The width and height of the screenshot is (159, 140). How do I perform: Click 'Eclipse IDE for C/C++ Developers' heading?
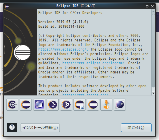click(70, 13)
